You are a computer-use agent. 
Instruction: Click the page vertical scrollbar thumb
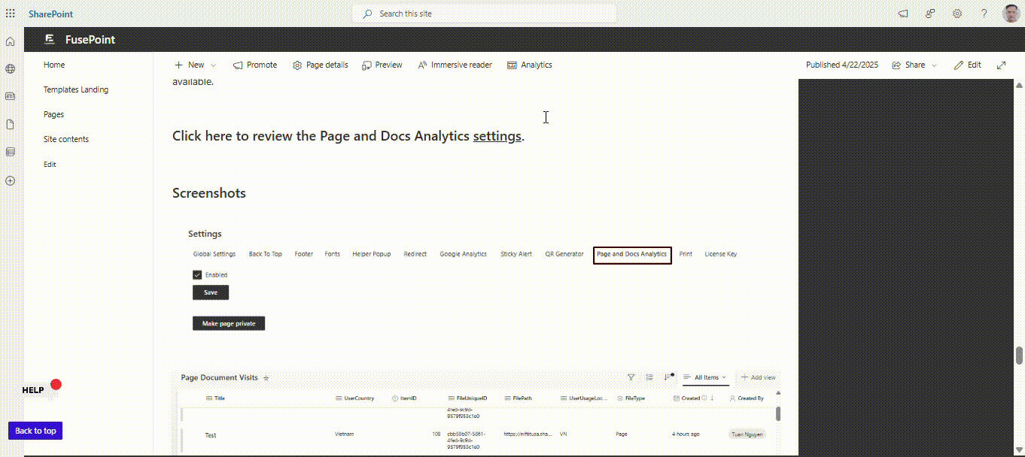pyautogui.click(x=1019, y=355)
